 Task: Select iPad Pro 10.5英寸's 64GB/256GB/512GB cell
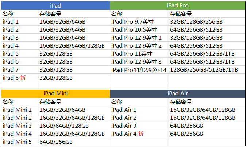(207, 30)
